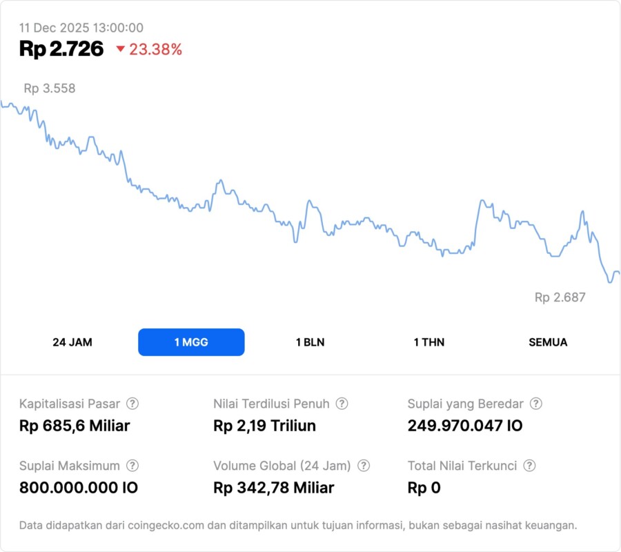The width and height of the screenshot is (621, 552).
Task: Select the 1 MGG time range
Action: click(191, 342)
